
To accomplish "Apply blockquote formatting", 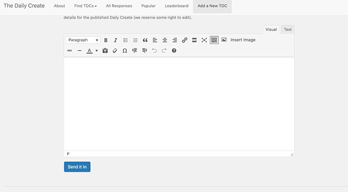I will [x=145, y=40].
